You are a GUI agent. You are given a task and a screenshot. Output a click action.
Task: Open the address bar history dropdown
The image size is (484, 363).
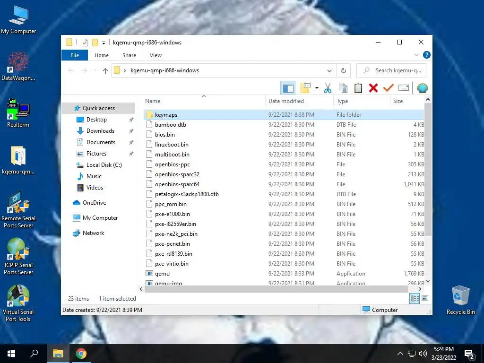pos(329,71)
